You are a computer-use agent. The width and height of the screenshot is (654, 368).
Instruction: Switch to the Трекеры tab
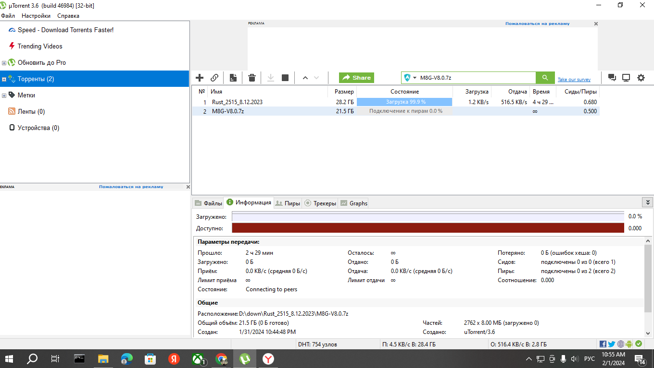click(x=320, y=203)
